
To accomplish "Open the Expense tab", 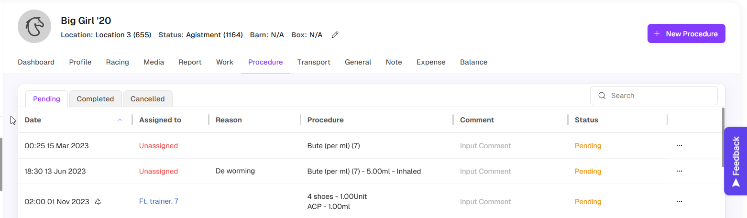I will [x=431, y=62].
